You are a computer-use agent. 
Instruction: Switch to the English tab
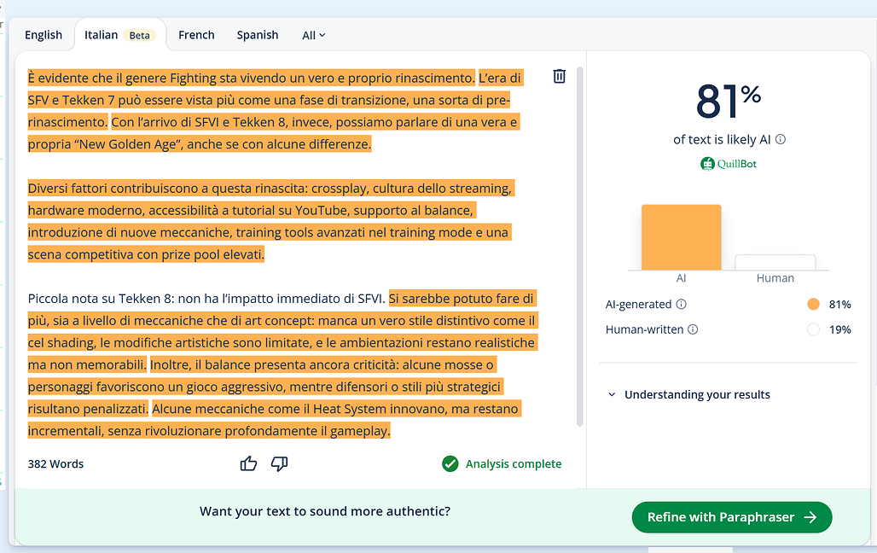coord(44,35)
